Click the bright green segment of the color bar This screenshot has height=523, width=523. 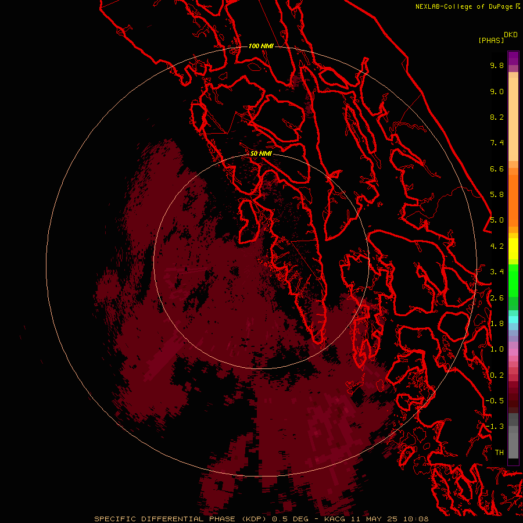(513, 280)
